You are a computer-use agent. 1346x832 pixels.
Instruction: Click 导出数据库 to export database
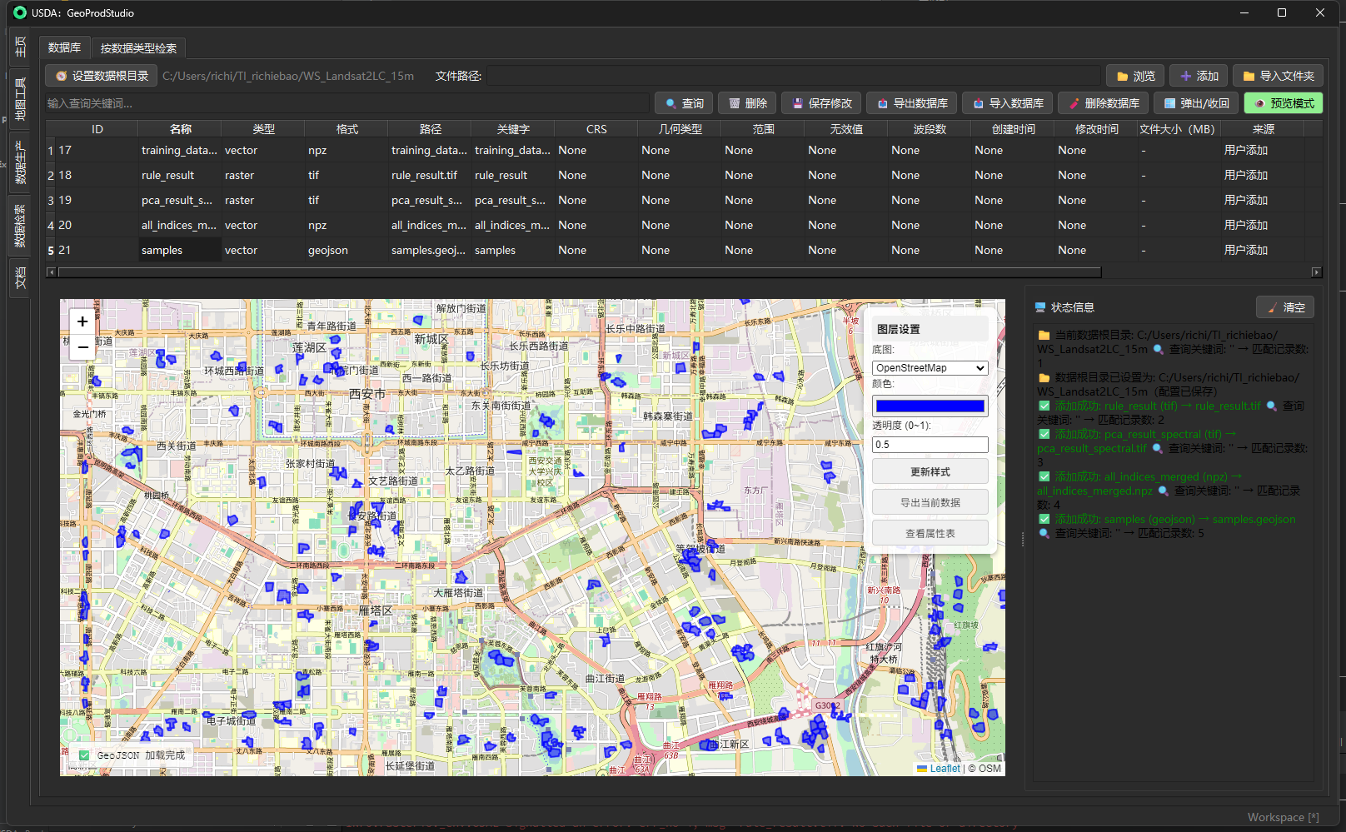(x=911, y=103)
